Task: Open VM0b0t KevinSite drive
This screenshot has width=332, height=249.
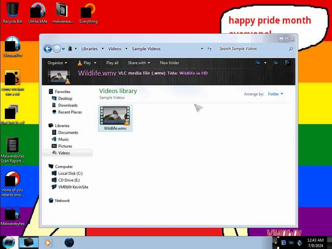Action: (x=73, y=187)
